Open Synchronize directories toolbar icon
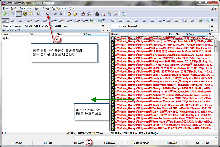 coord(109,14)
